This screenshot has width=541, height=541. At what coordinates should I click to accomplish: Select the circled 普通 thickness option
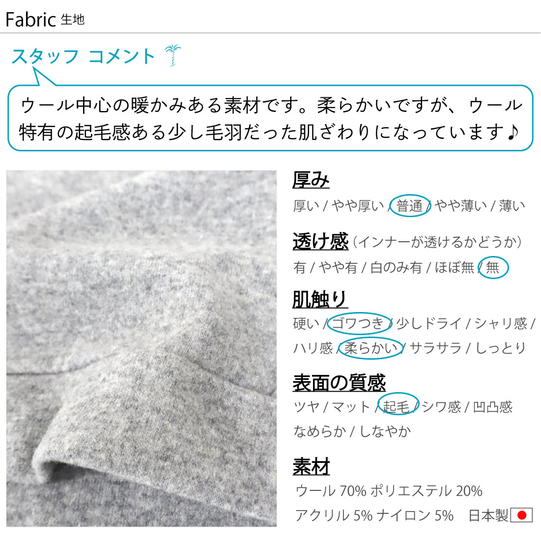[x=410, y=205]
